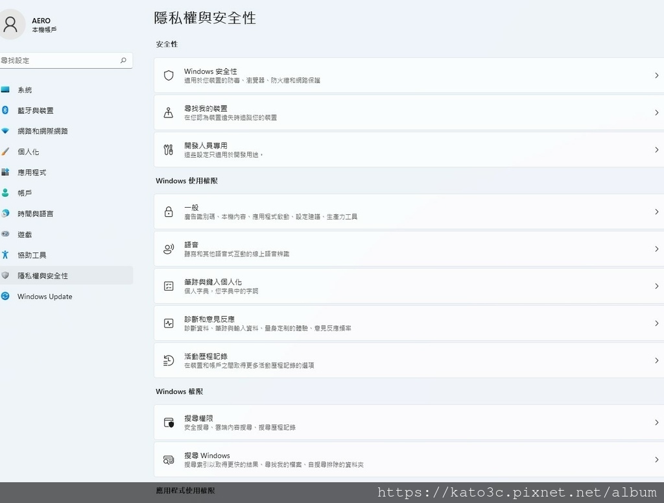Click the speech icon of 語音
The image size is (664, 503).
pyautogui.click(x=169, y=249)
